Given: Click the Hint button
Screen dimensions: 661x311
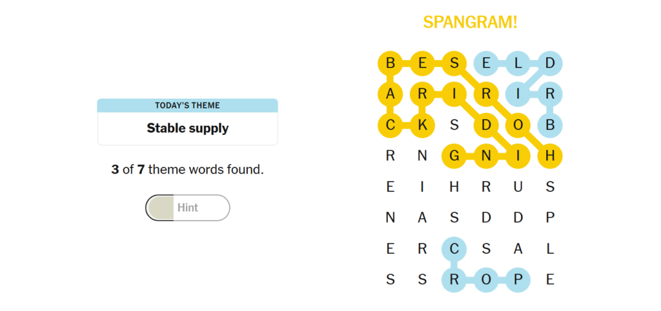Looking at the screenshot, I should 188,208.
